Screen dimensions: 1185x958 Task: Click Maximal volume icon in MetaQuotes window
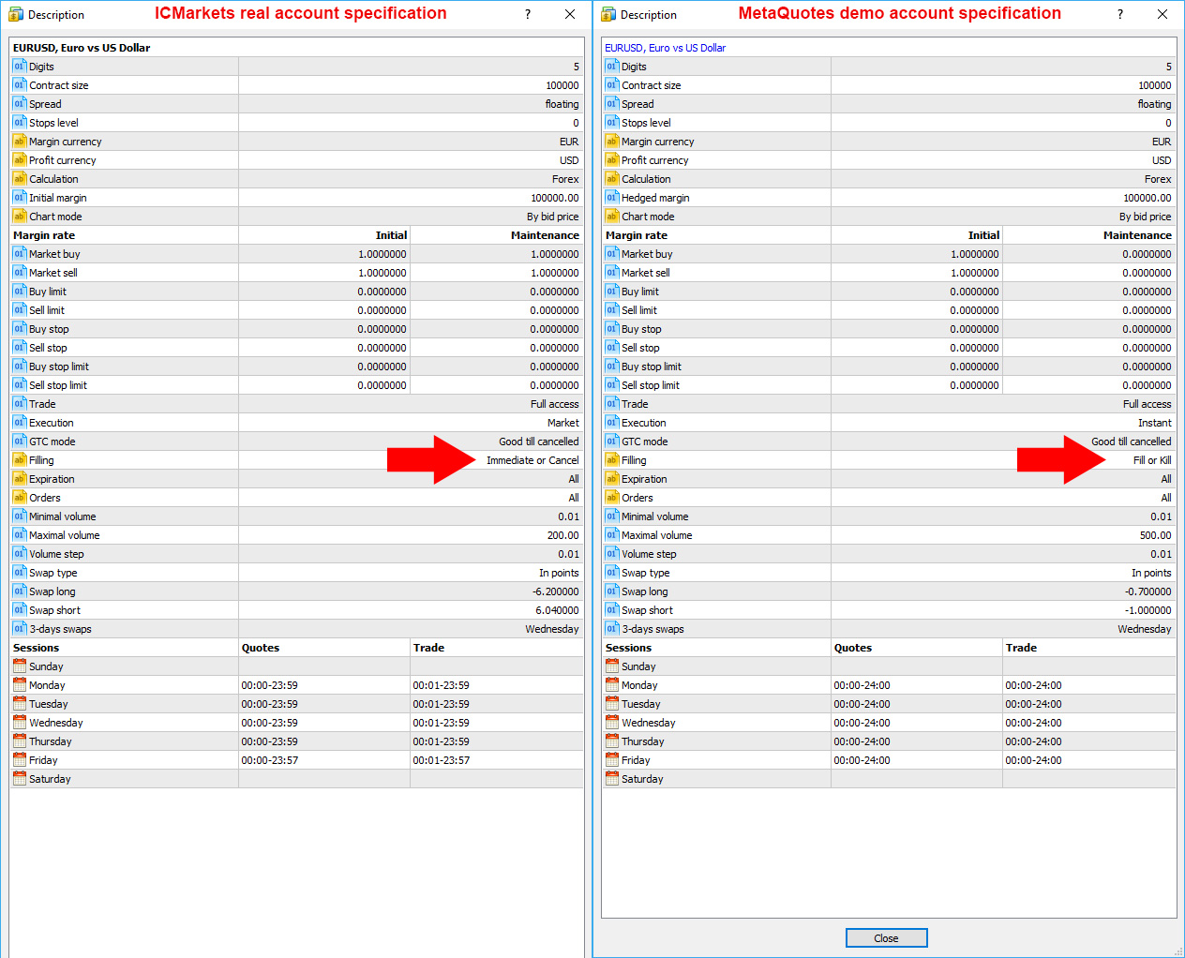(x=612, y=534)
